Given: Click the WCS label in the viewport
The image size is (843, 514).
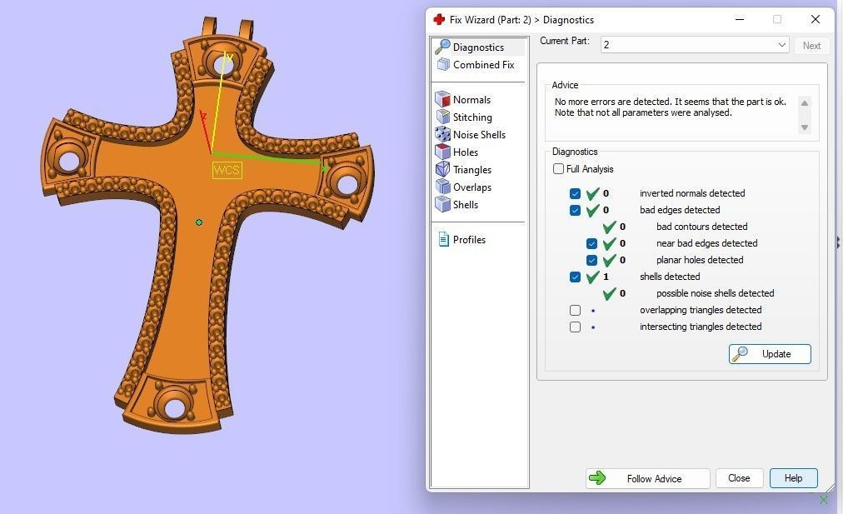Looking at the screenshot, I should (x=227, y=171).
